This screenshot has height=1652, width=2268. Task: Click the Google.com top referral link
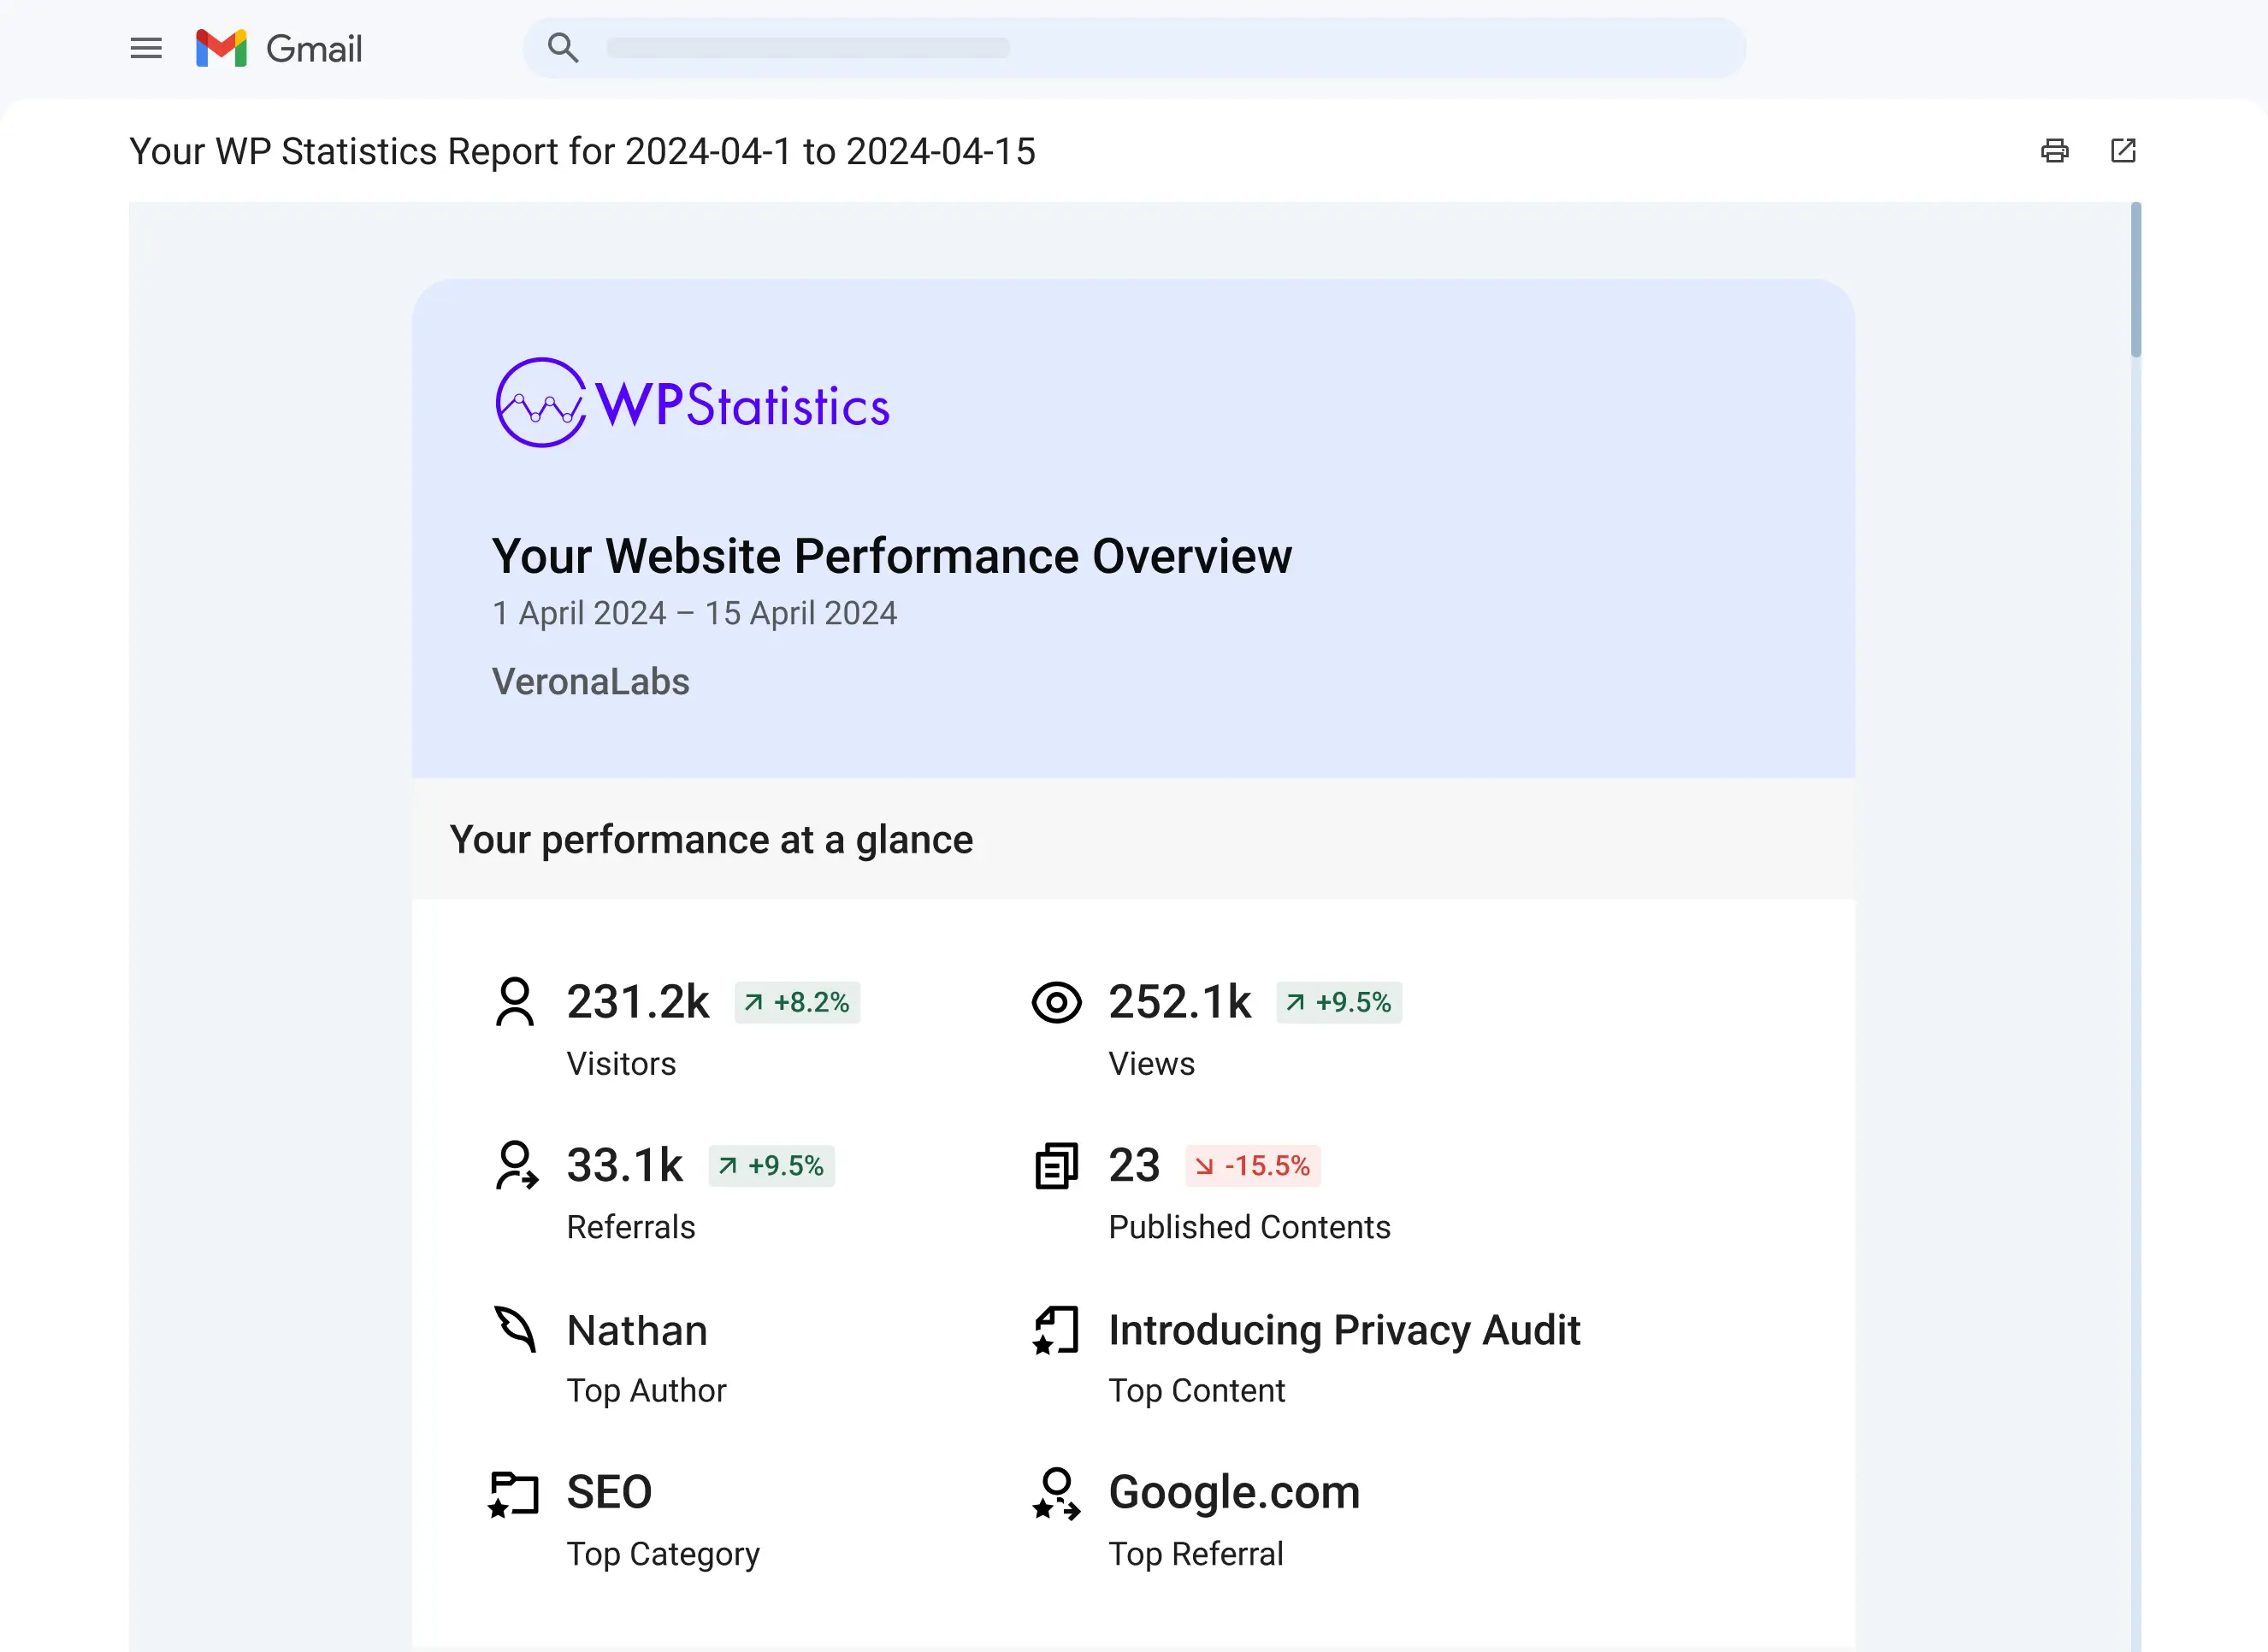(x=1234, y=1493)
